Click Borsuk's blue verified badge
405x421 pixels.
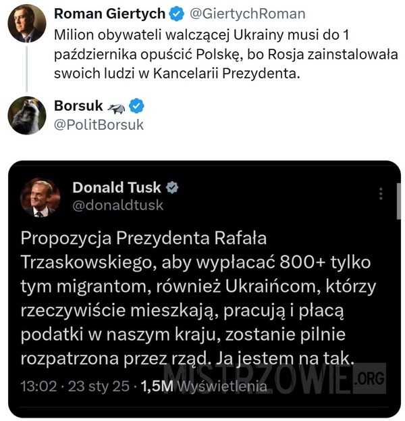(x=136, y=106)
